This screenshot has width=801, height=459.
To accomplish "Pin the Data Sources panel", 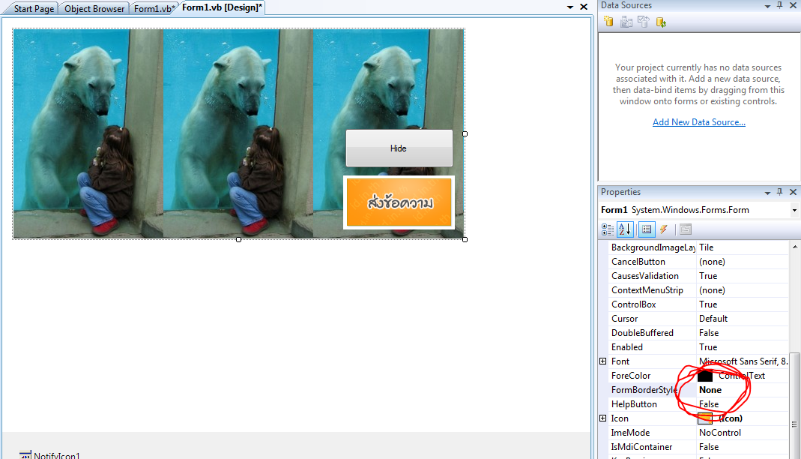I will [779, 5].
